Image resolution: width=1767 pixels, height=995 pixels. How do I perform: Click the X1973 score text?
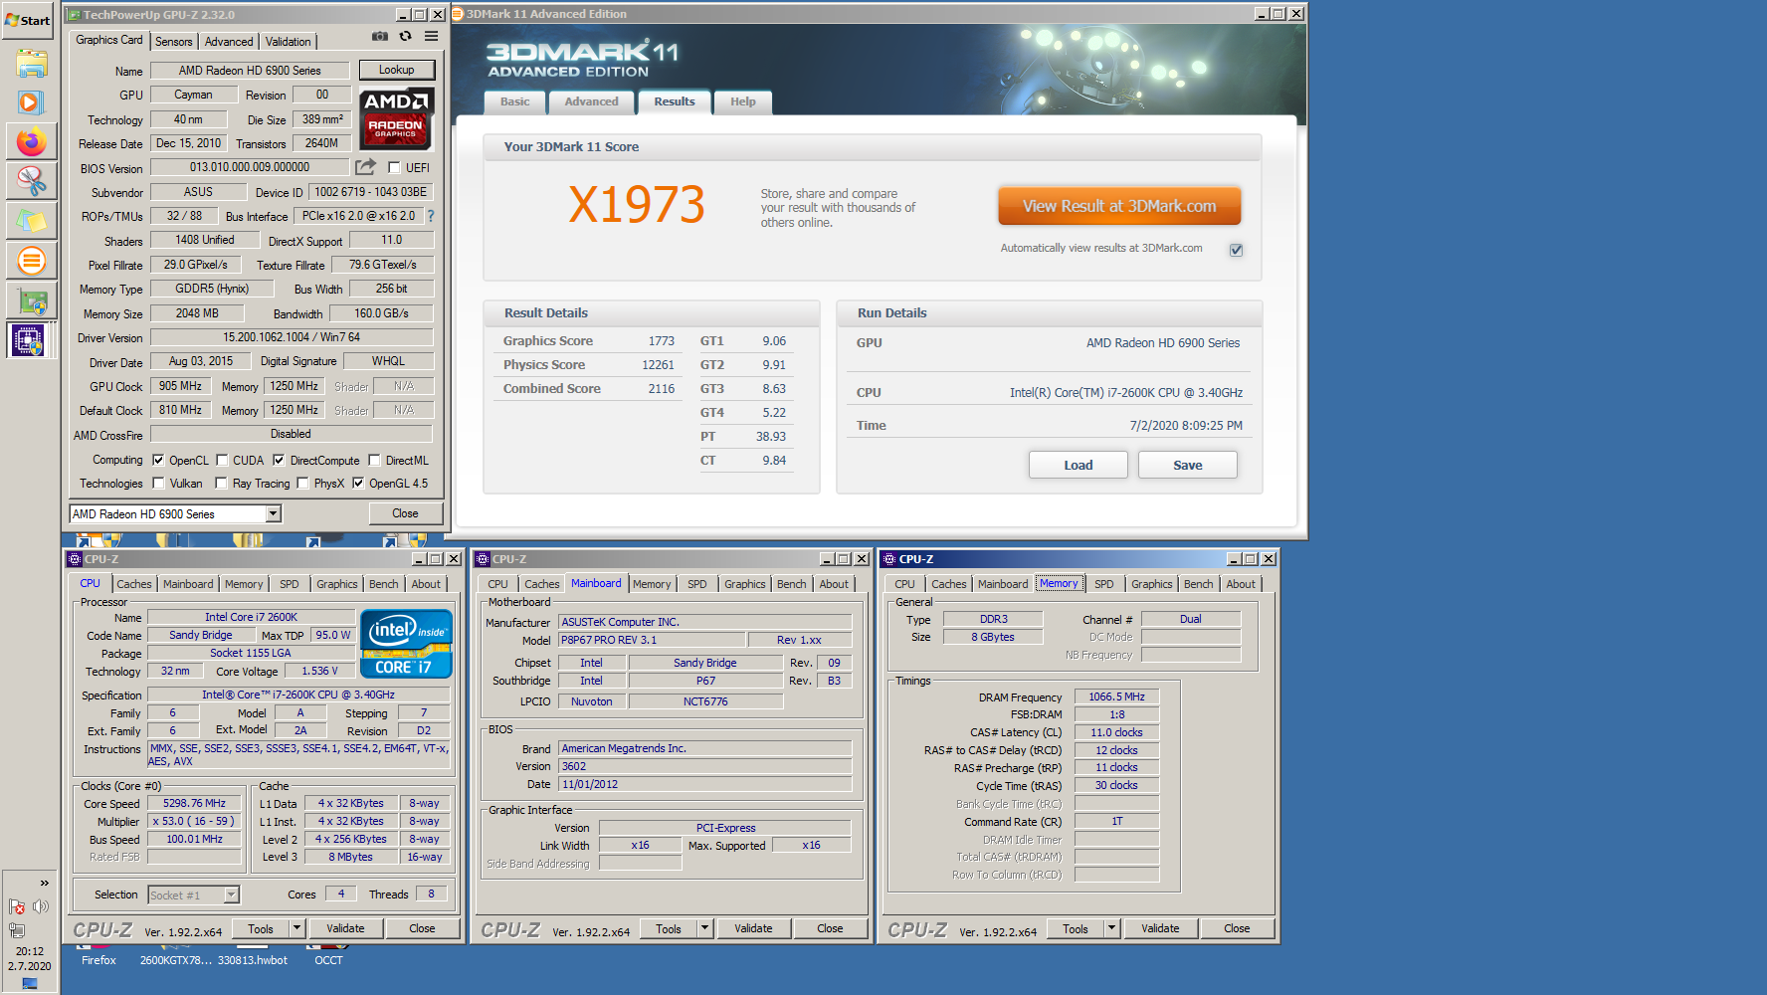(x=637, y=204)
